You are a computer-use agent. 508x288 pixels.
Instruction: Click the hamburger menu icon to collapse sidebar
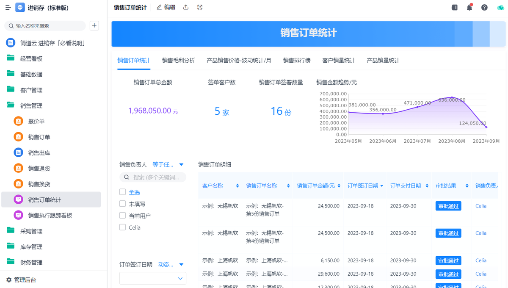(8, 8)
